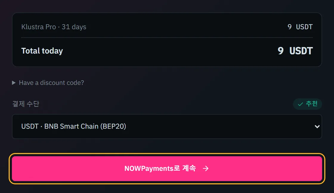
Task: Click the green checkmark icon in 추천 badge
Action: pyautogui.click(x=300, y=104)
